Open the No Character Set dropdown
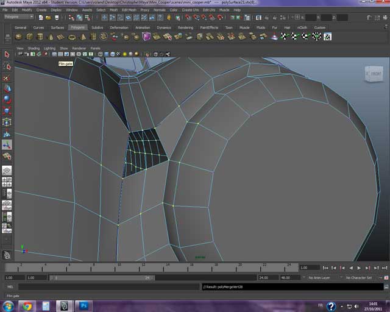Viewport: 390px width, 312px height. coord(359,278)
